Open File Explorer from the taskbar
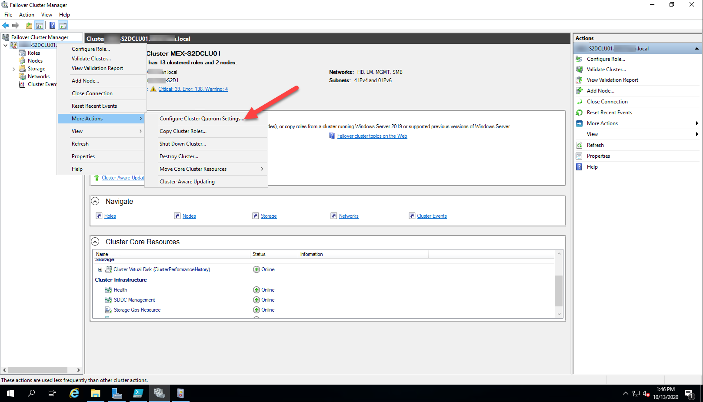Screen dimensions: 703x402 (x=96, y=393)
